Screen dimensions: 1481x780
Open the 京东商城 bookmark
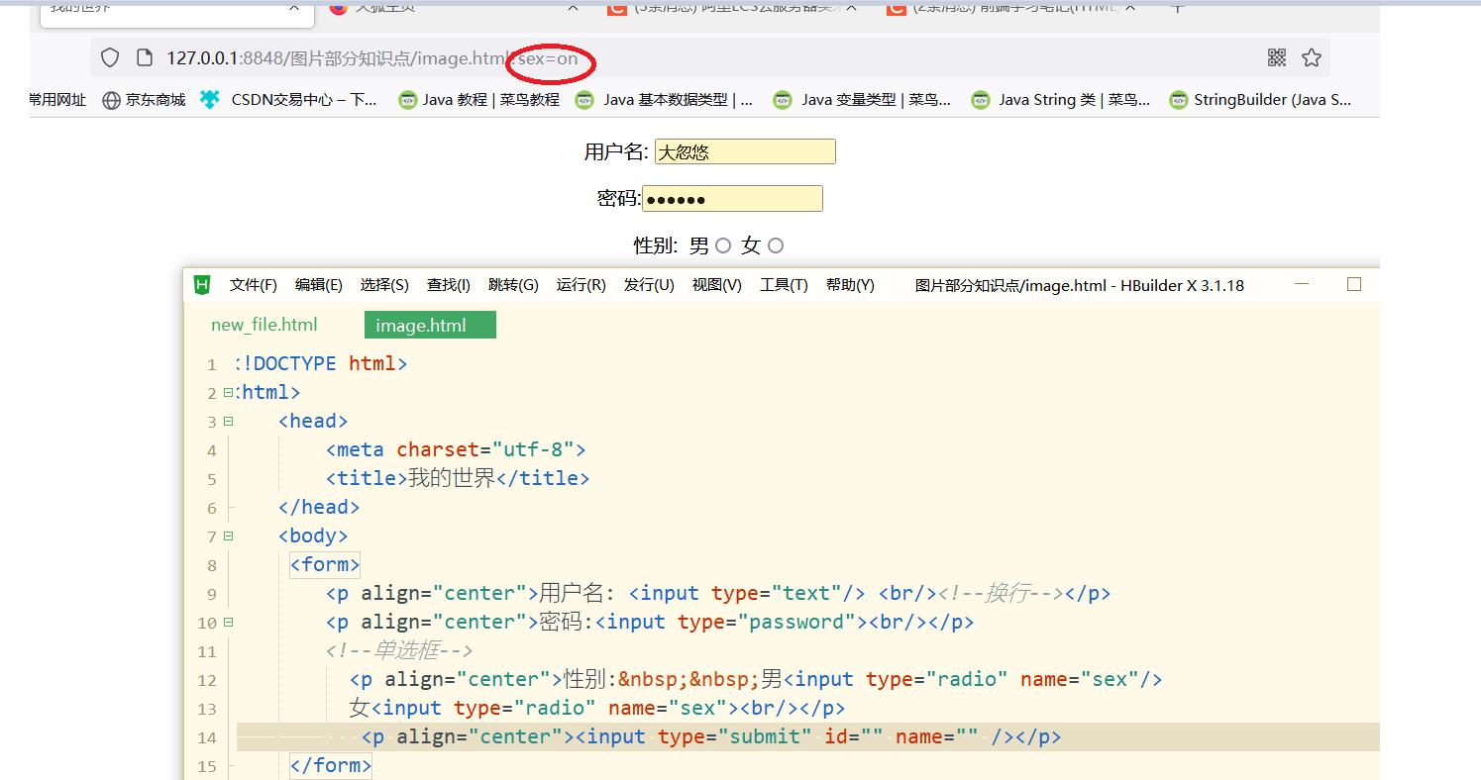point(145,100)
